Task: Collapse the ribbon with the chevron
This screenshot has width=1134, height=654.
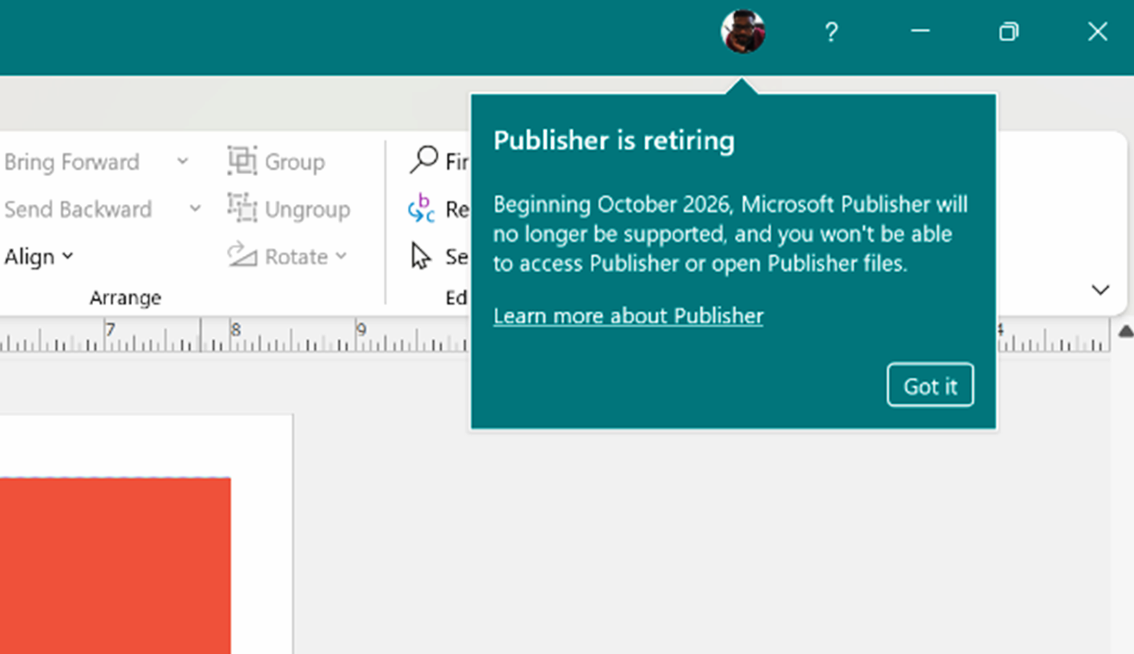Action: (1100, 290)
